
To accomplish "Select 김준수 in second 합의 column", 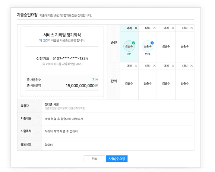I will click(x=148, y=84).
